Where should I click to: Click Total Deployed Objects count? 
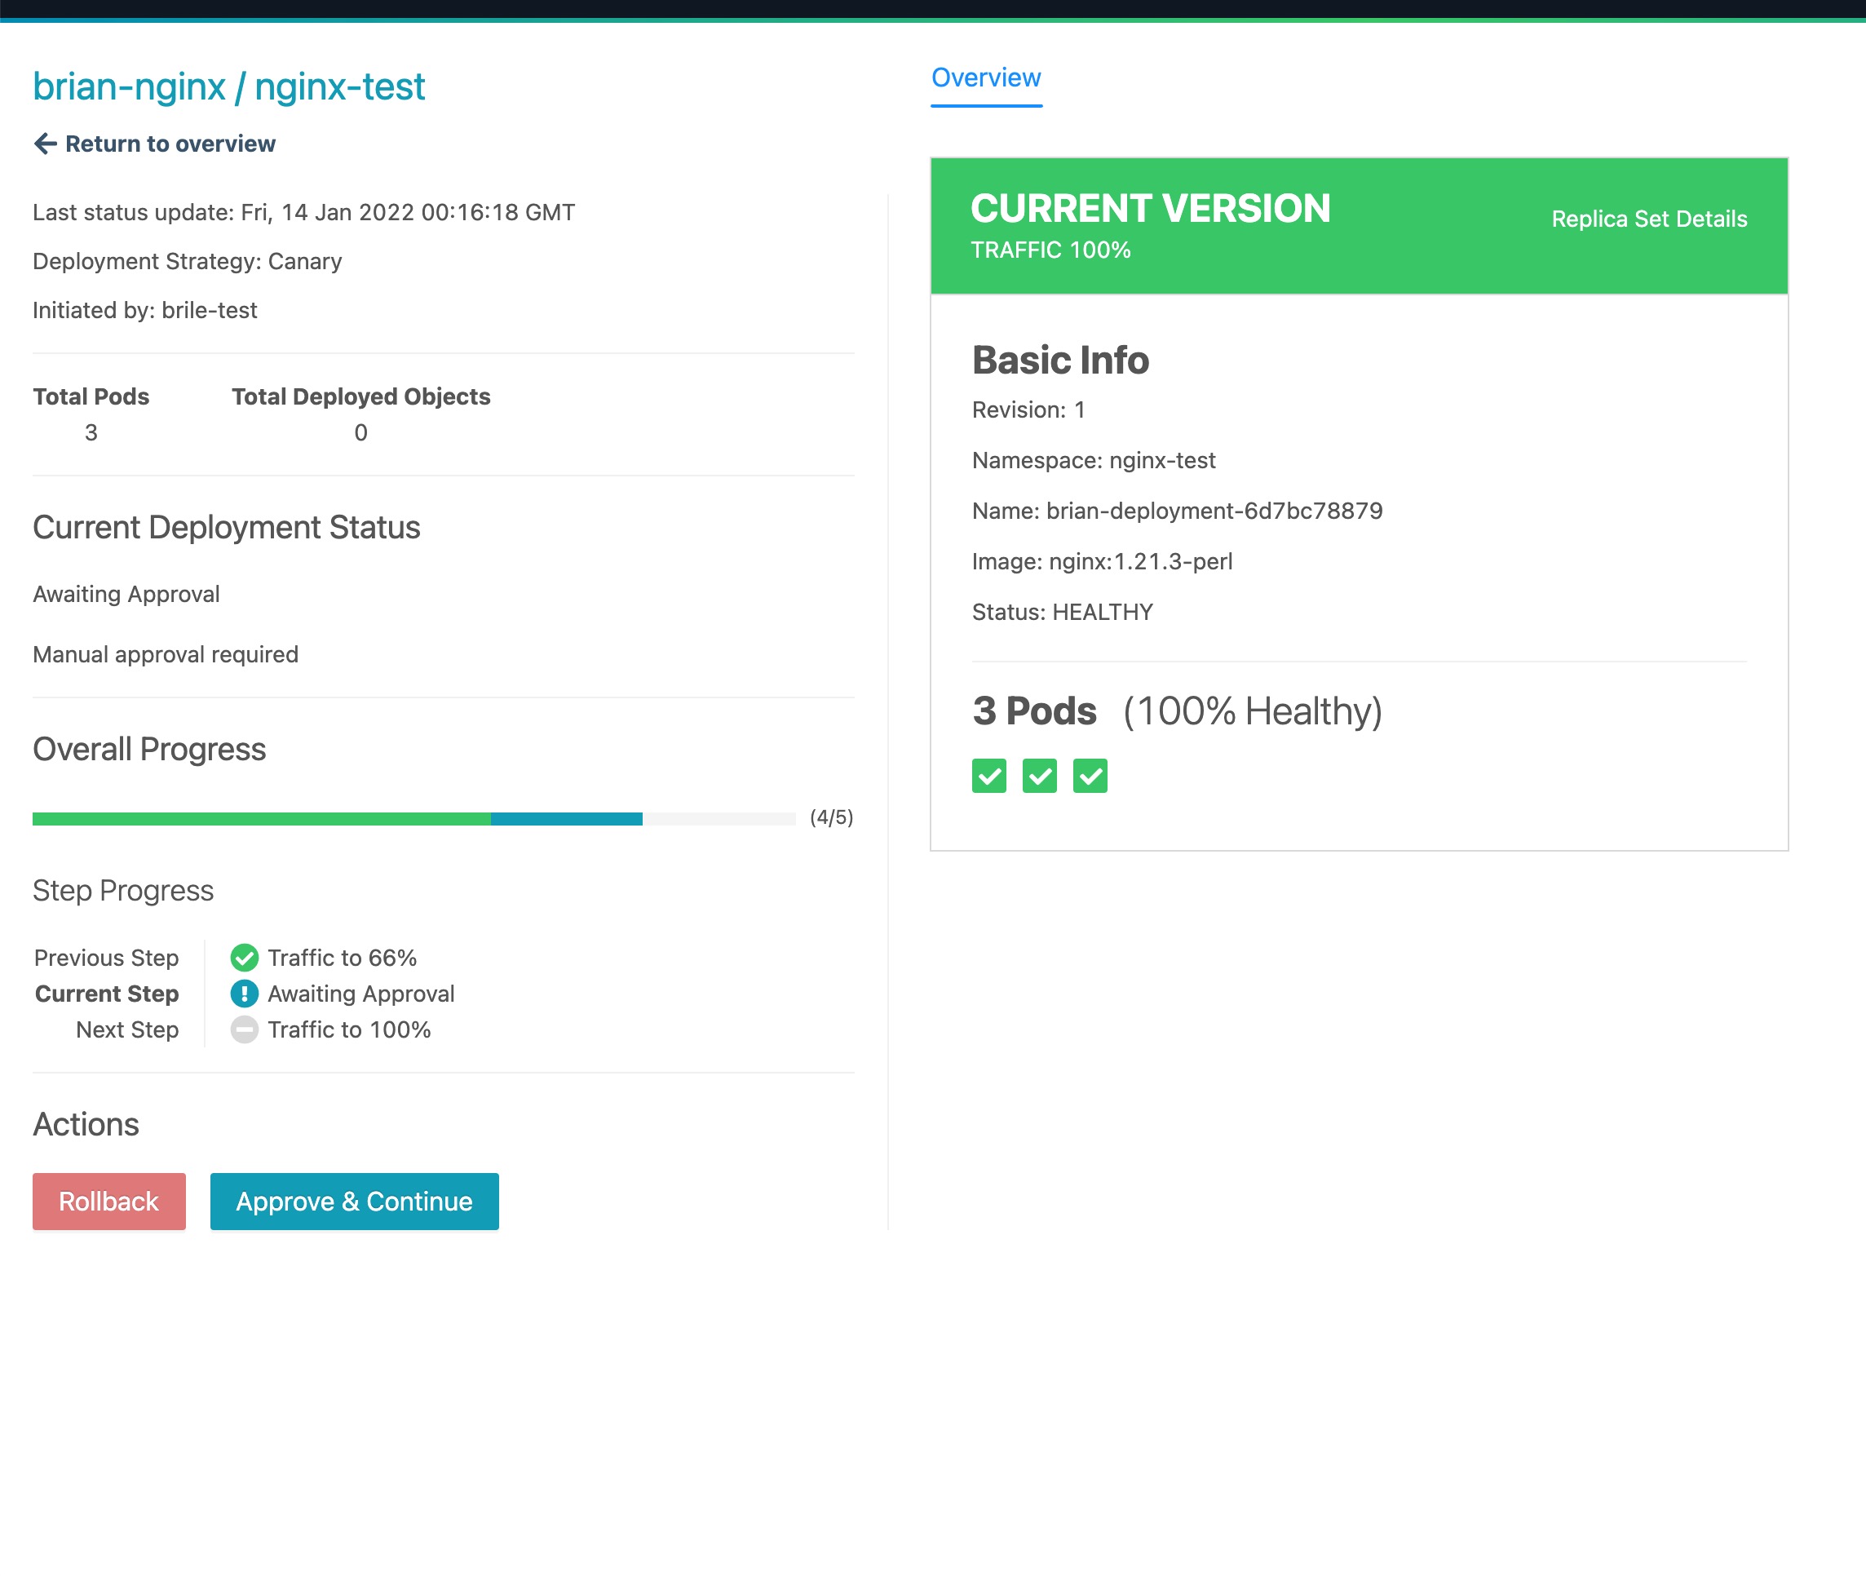pyautogui.click(x=360, y=432)
